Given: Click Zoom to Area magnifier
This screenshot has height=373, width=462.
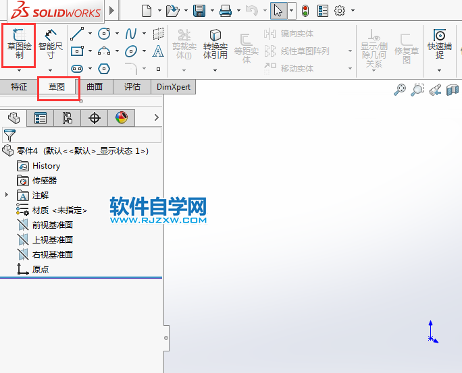Looking at the screenshot, I should [x=417, y=90].
